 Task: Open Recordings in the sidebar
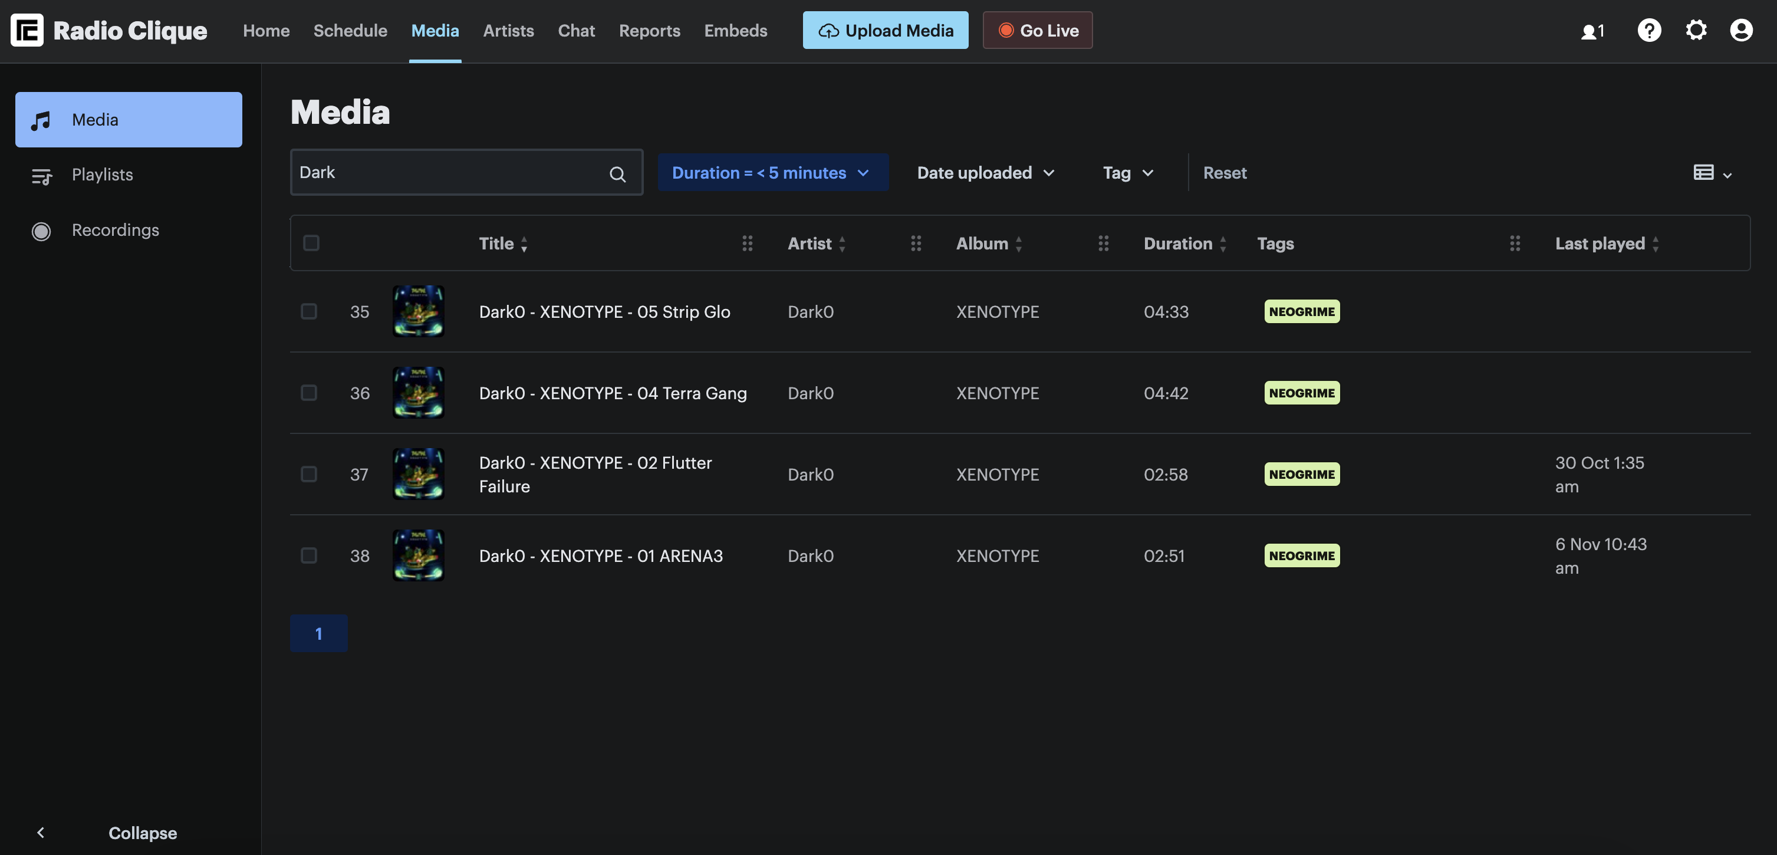[115, 230]
